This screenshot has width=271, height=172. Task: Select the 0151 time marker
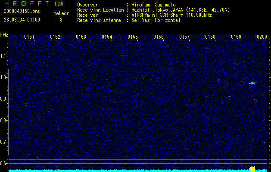pyautogui.click(x=29, y=37)
